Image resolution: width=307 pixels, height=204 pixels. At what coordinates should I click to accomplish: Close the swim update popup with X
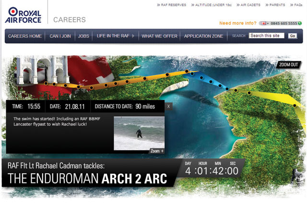pyautogui.click(x=168, y=107)
